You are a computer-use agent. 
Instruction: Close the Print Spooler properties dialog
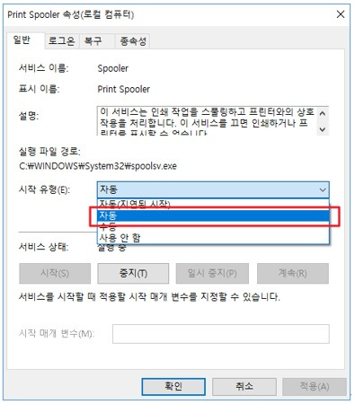click(x=341, y=14)
